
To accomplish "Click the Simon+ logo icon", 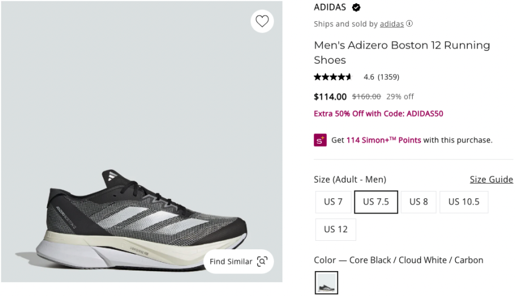I will pos(320,140).
